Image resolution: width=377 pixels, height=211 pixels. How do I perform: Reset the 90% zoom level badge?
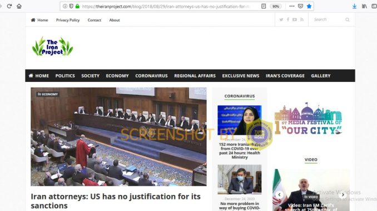(276, 7)
